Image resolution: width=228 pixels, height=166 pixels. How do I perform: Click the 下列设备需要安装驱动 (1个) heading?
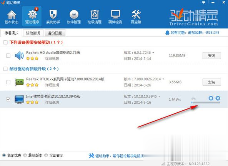click(x=36, y=42)
